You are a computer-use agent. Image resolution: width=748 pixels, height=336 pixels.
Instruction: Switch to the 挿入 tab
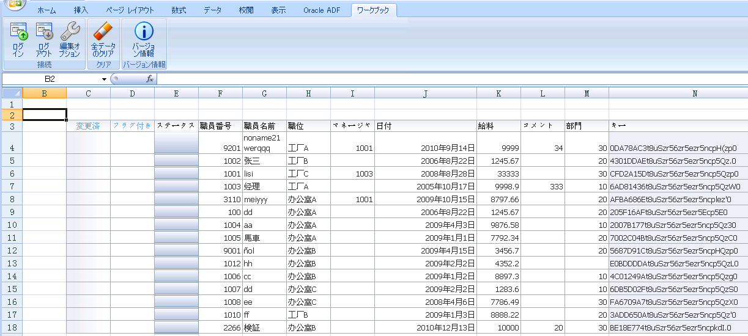81,10
